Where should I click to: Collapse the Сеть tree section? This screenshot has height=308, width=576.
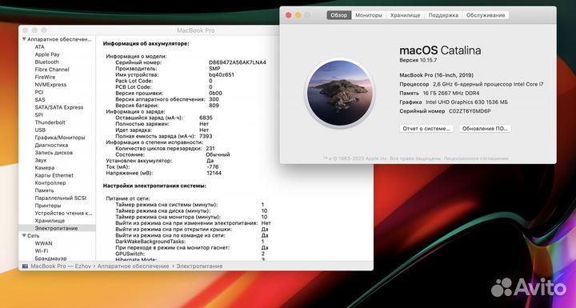[24, 235]
